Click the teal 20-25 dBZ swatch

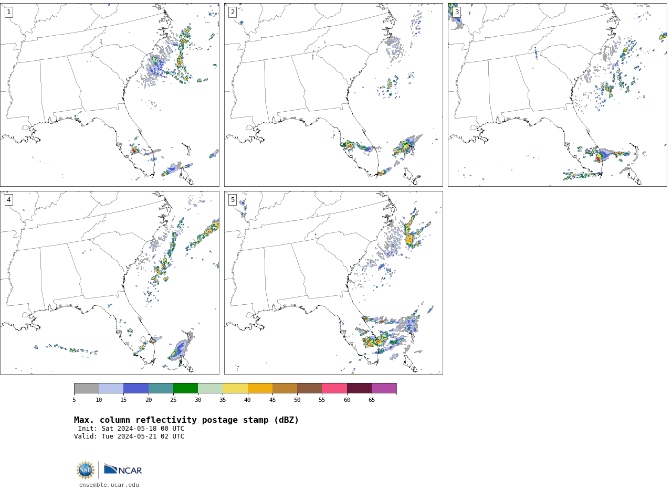[161, 388]
